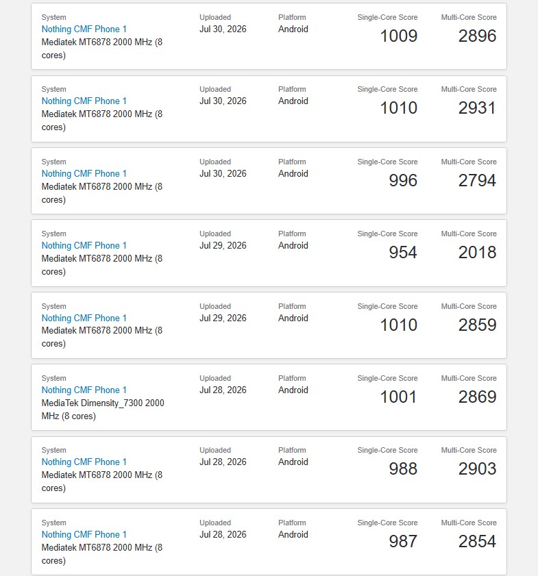Click the 1001 single-core score value
Screen dimensions: 538x576
pyautogui.click(x=398, y=397)
